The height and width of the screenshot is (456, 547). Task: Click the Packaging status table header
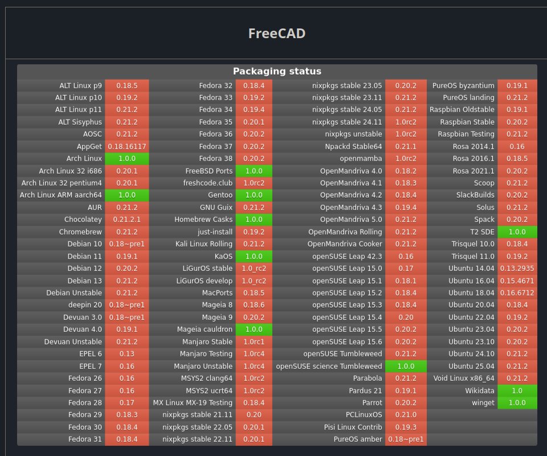click(x=277, y=71)
